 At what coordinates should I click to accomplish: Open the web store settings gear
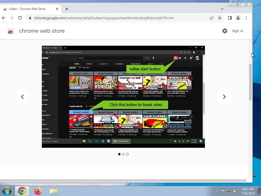[225, 31]
